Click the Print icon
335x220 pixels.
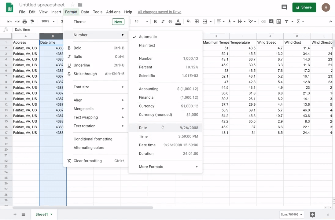click(x=25, y=21)
